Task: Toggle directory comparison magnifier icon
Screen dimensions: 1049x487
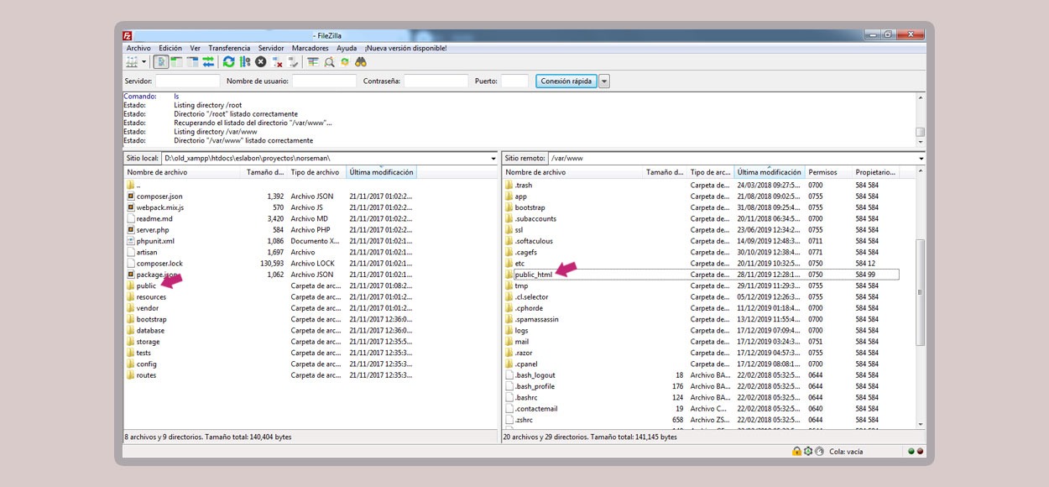Action: [x=329, y=61]
